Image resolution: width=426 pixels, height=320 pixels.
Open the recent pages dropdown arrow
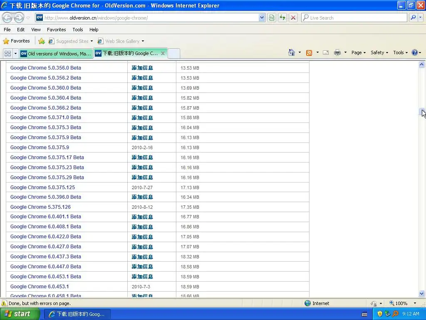point(28,18)
